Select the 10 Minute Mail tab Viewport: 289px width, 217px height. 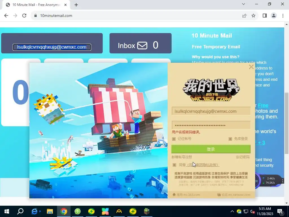click(x=36, y=5)
